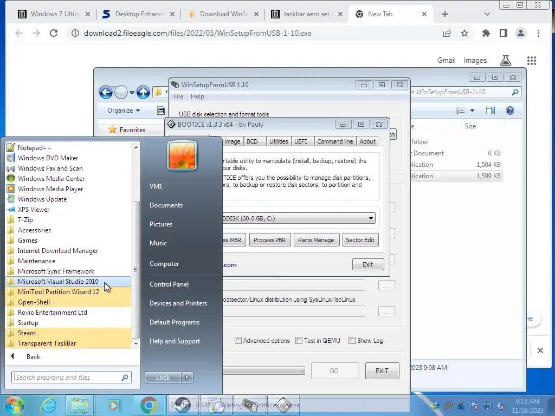
Task: Launch Windows Media Player from the programs list
Action: pos(50,189)
